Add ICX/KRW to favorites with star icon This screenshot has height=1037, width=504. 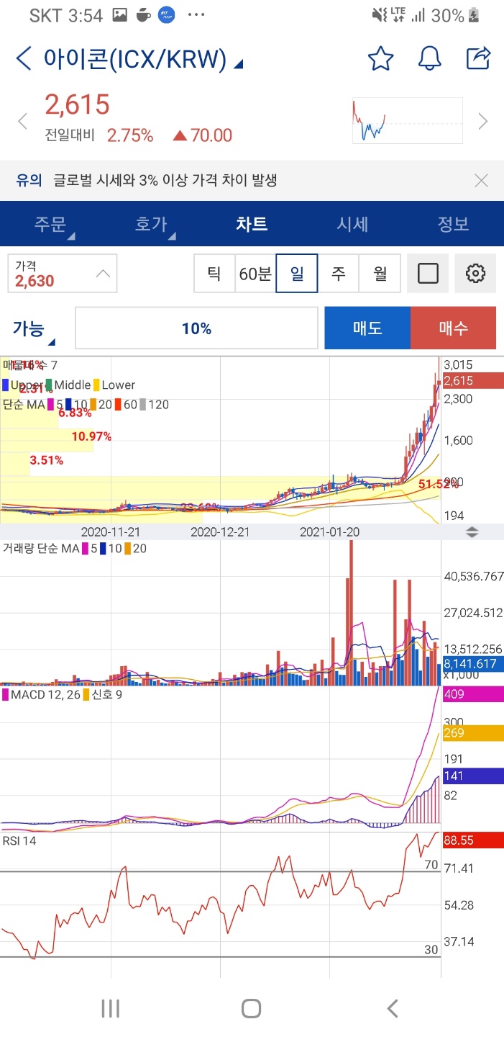click(x=380, y=58)
